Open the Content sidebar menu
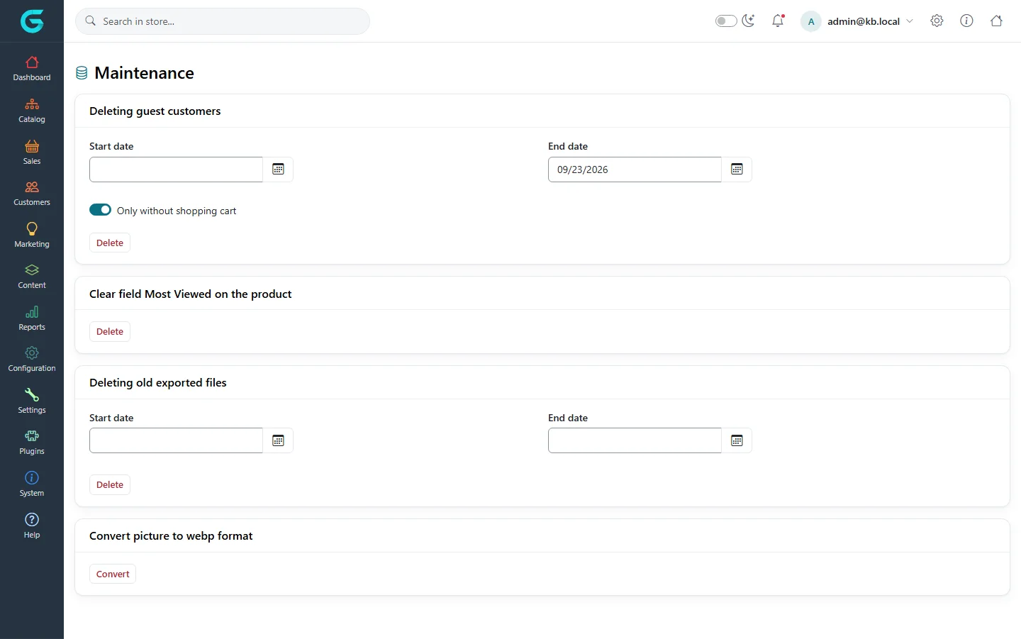This screenshot has width=1021, height=639. click(32, 277)
